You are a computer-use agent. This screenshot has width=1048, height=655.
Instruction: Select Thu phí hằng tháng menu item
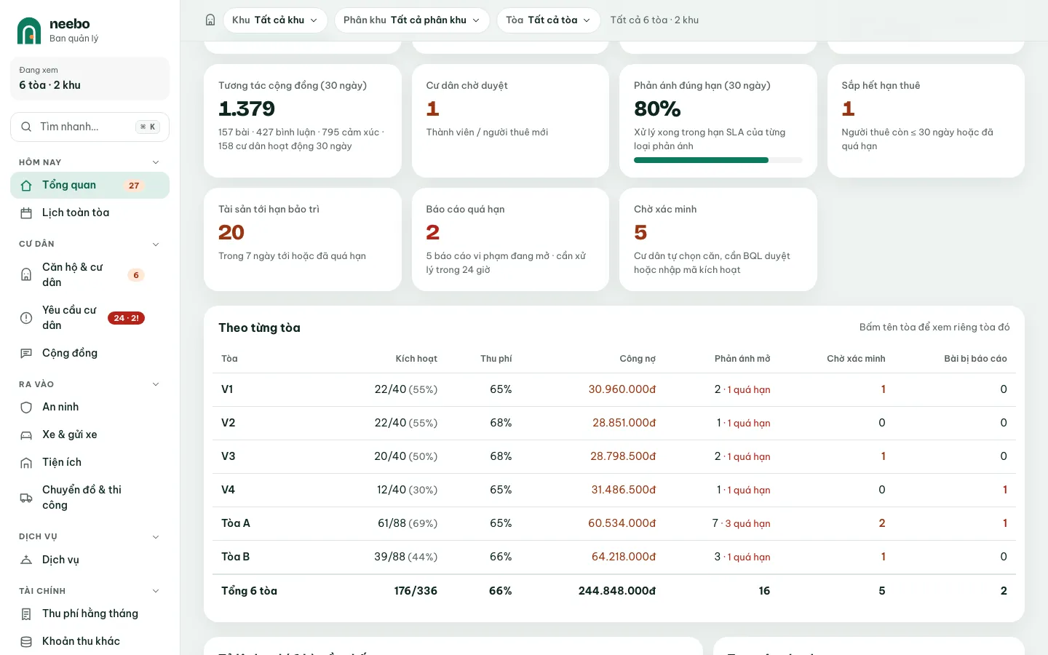[90, 614]
